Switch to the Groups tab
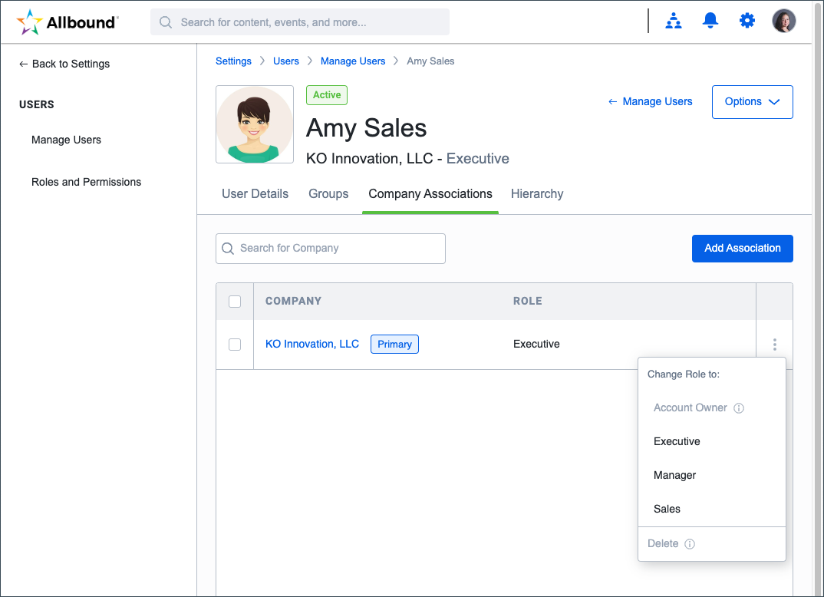This screenshot has height=597, width=824. point(328,194)
